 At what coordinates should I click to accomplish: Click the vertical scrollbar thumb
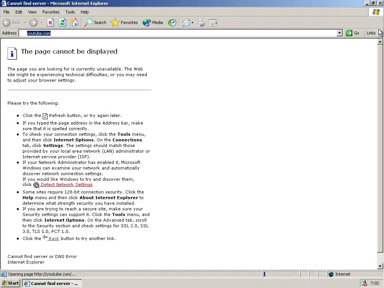pos(380,148)
